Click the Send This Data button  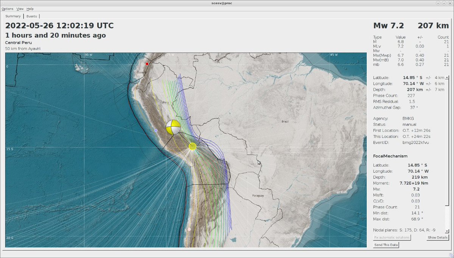click(x=386, y=245)
